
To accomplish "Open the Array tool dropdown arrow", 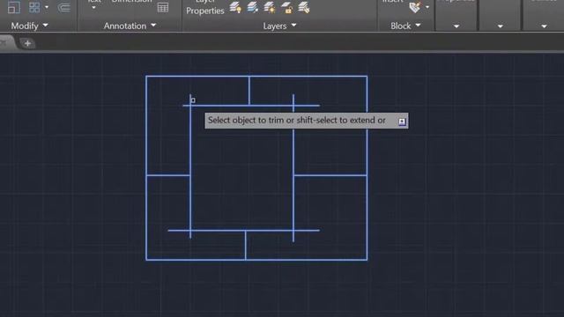I will coord(47,7).
